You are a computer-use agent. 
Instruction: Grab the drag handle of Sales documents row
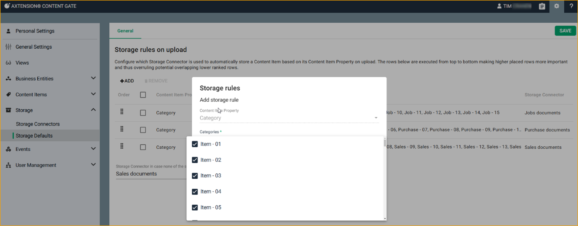tap(122, 146)
